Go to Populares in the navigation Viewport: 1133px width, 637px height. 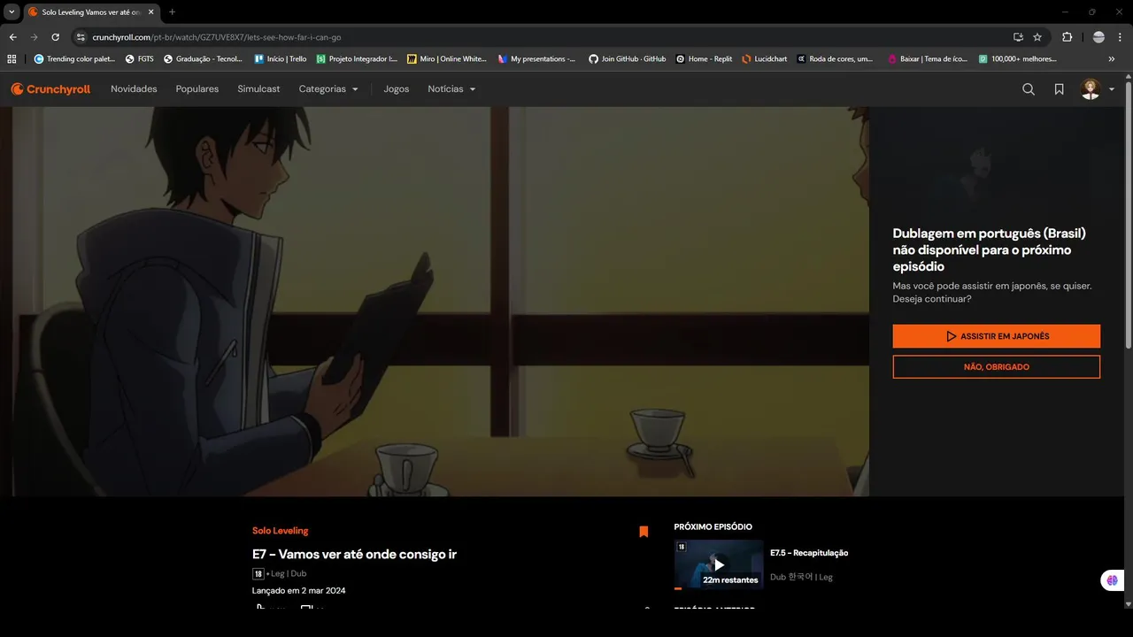point(197,89)
